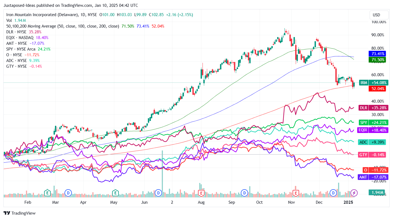Click the EQIX · NASDAQ legend entry
This screenshot has width=393, height=219.
click(27, 38)
